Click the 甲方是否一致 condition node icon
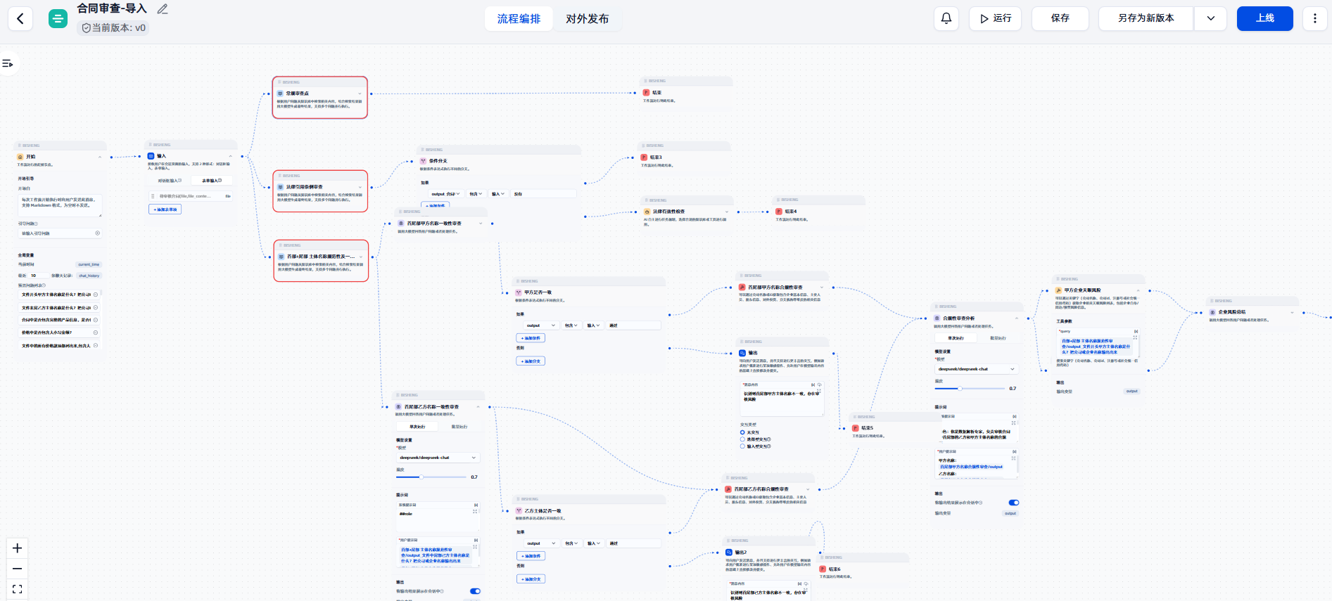 519,292
